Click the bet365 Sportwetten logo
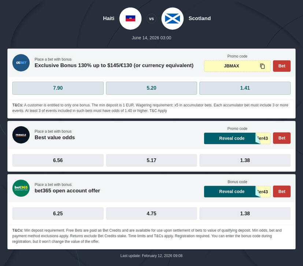303x266 pixels. click(x=21, y=188)
